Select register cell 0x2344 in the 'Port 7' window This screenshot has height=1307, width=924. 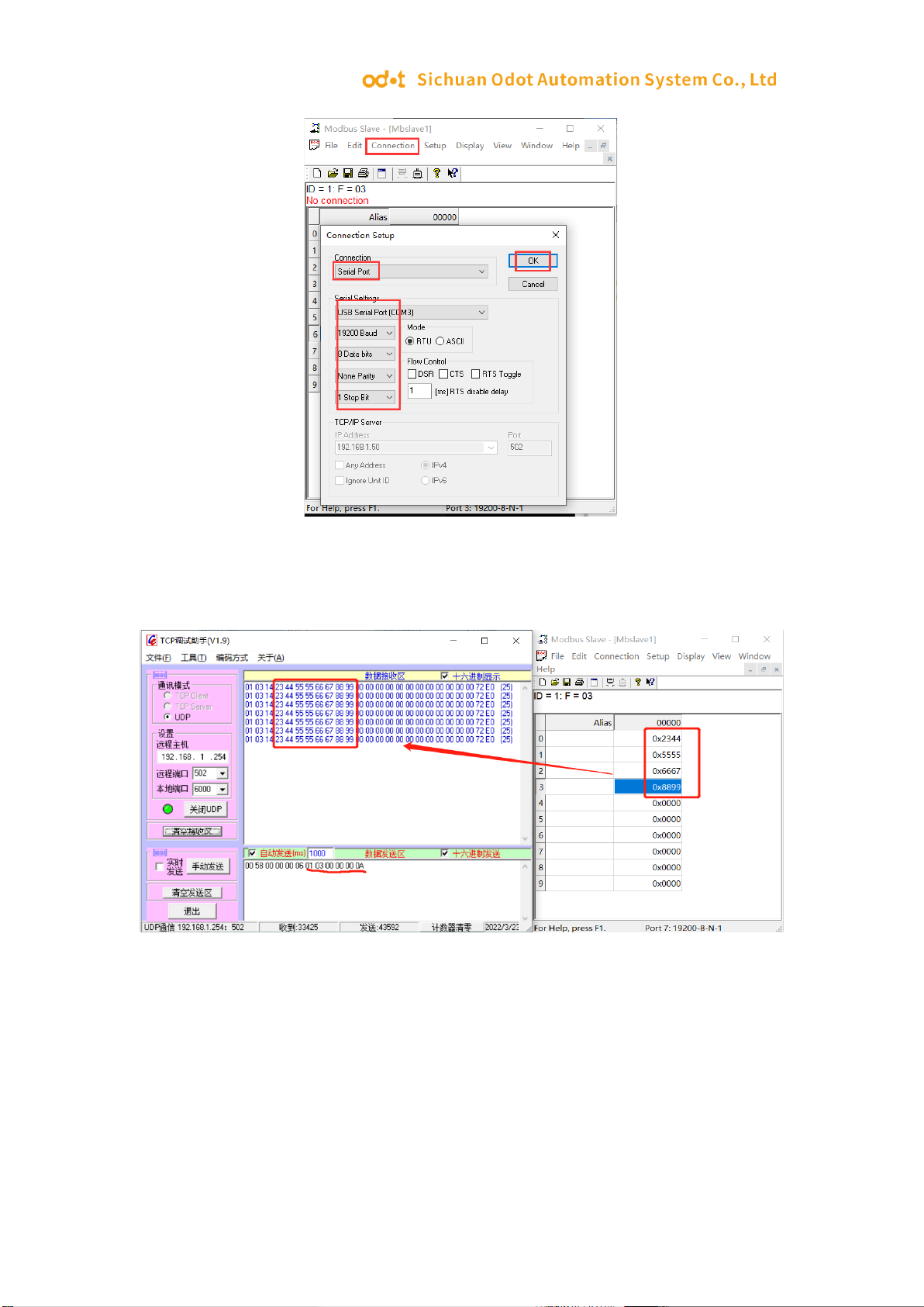pos(648,738)
